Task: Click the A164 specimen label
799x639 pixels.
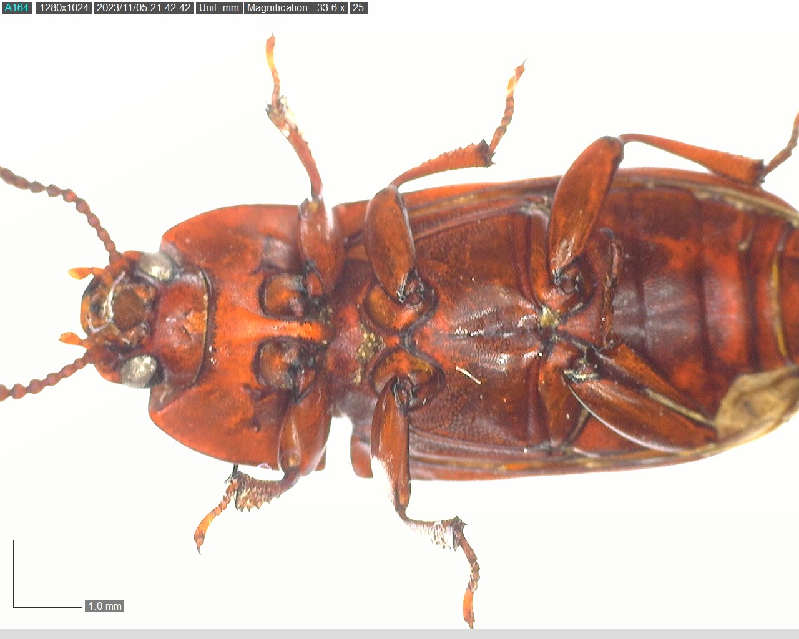Action: 17,8
